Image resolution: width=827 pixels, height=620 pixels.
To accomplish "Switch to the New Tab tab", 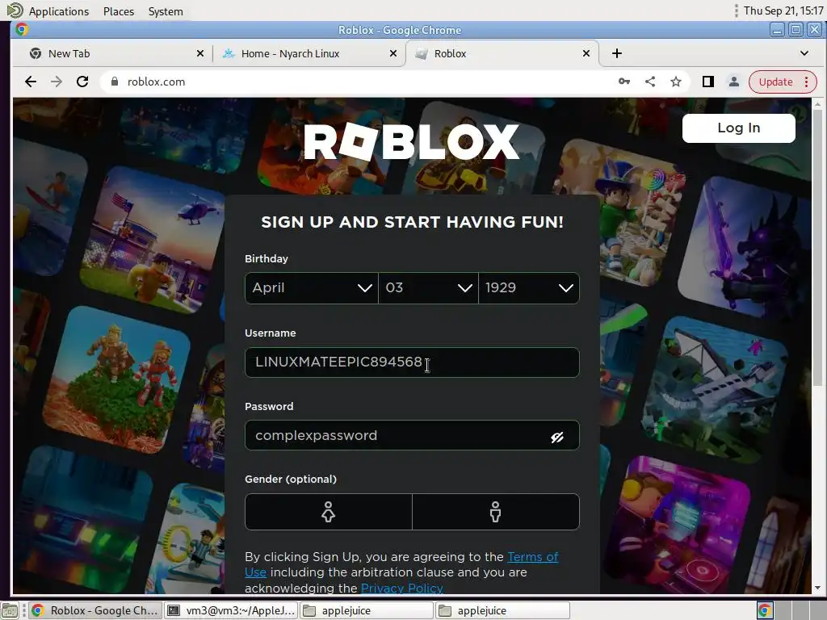I will coord(116,53).
